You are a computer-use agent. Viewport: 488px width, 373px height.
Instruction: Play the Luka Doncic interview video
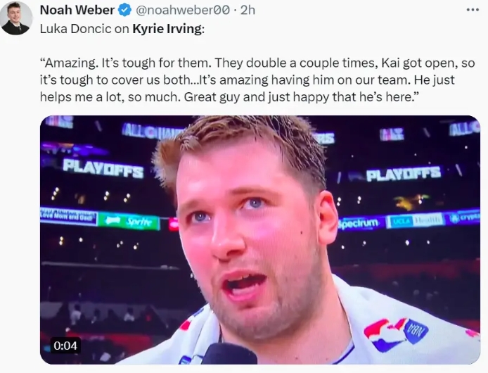coord(259,239)
